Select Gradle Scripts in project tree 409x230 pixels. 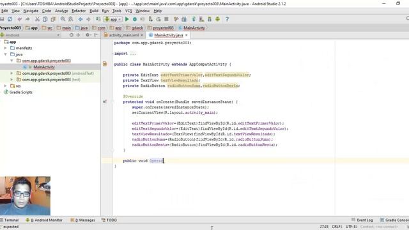click(x=21, y=92)
